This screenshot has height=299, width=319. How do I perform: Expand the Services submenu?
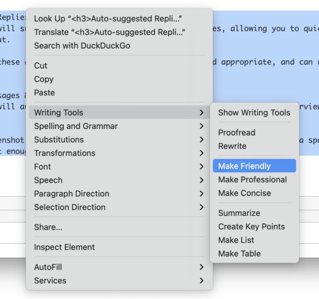(50, 281)
